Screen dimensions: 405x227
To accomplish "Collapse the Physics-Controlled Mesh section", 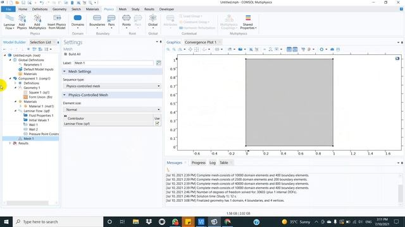I will coord(65,95).
